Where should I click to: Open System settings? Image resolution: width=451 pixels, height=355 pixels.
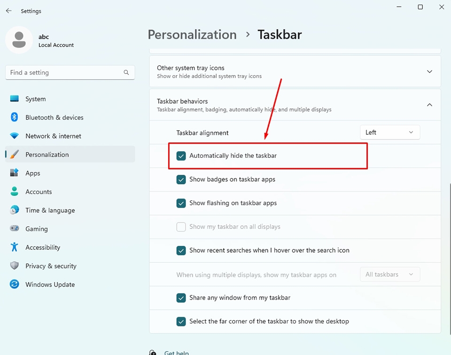70,99
